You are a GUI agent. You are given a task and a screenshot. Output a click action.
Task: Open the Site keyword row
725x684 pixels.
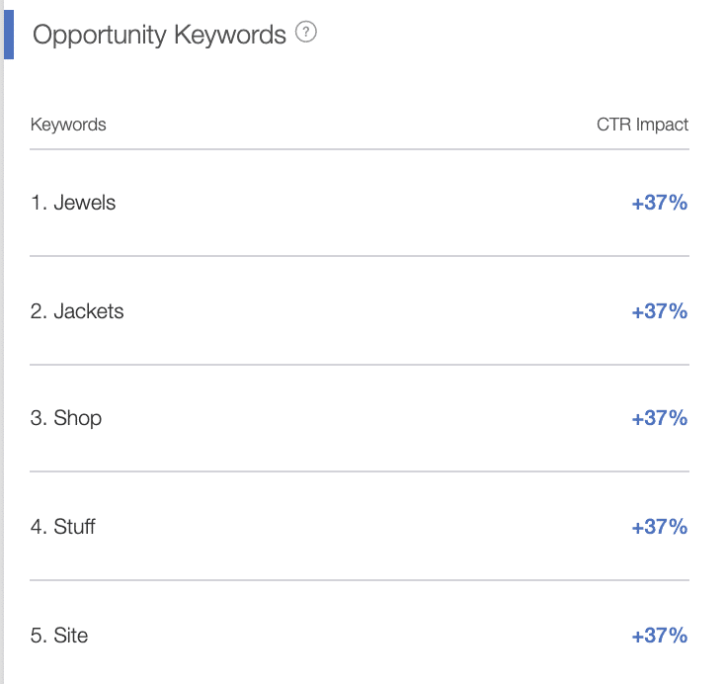point(360,635)
